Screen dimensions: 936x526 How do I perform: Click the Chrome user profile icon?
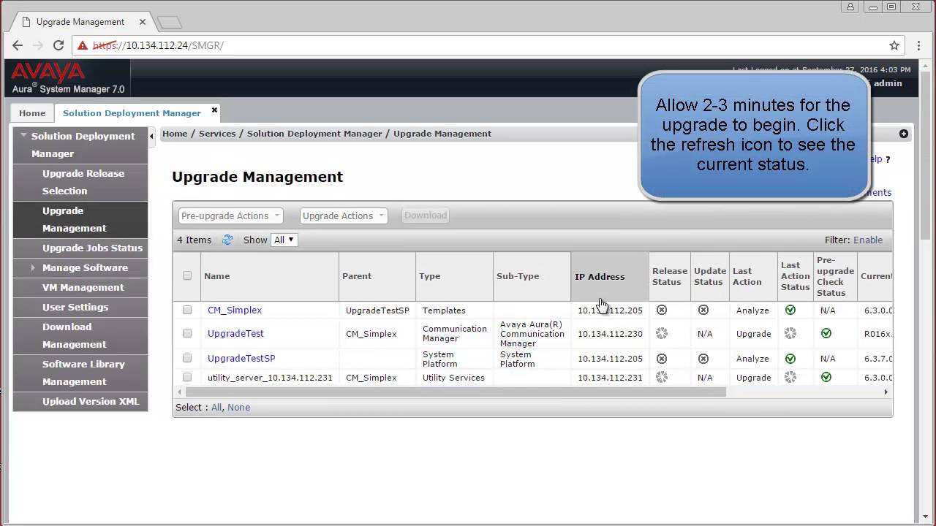[850, 7]
